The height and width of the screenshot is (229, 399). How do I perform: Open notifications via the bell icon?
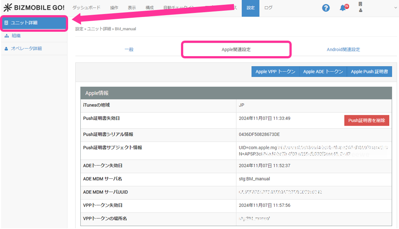coord(343,8)
